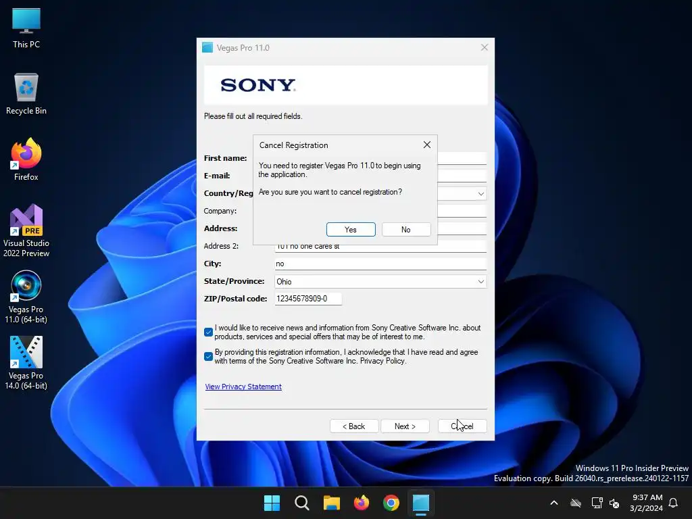
Task: Open the View Privacy Statement link
Action: 243,387
